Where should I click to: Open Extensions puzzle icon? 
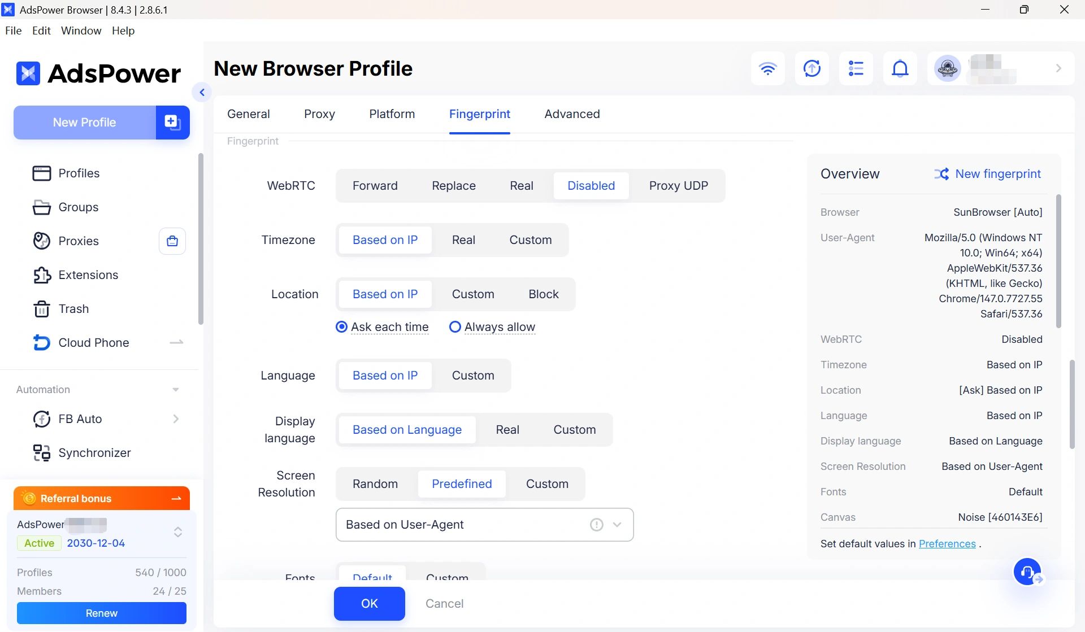(x=41, y=275)
